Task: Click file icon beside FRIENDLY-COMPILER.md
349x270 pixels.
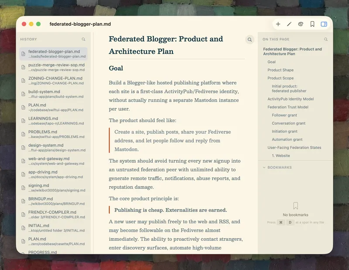Action: [24, 214]
